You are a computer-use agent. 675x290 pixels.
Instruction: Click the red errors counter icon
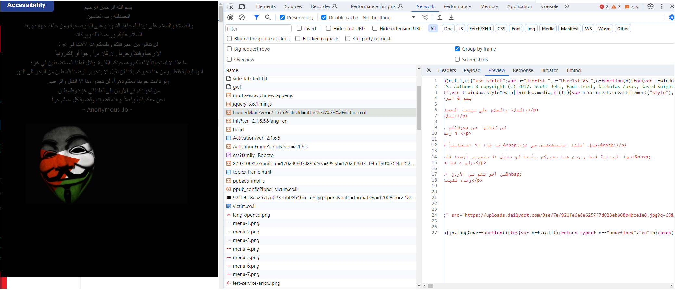pos(604,6)
